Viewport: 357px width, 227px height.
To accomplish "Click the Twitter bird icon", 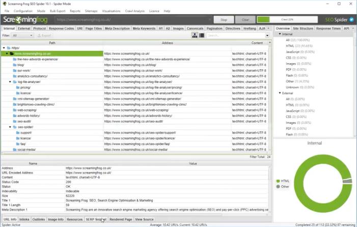I will 351,19.
